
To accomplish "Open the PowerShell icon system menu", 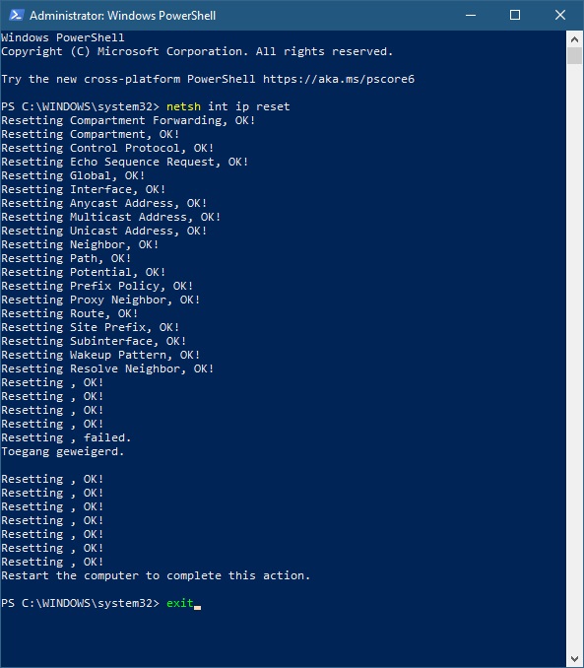I will 16,16.
